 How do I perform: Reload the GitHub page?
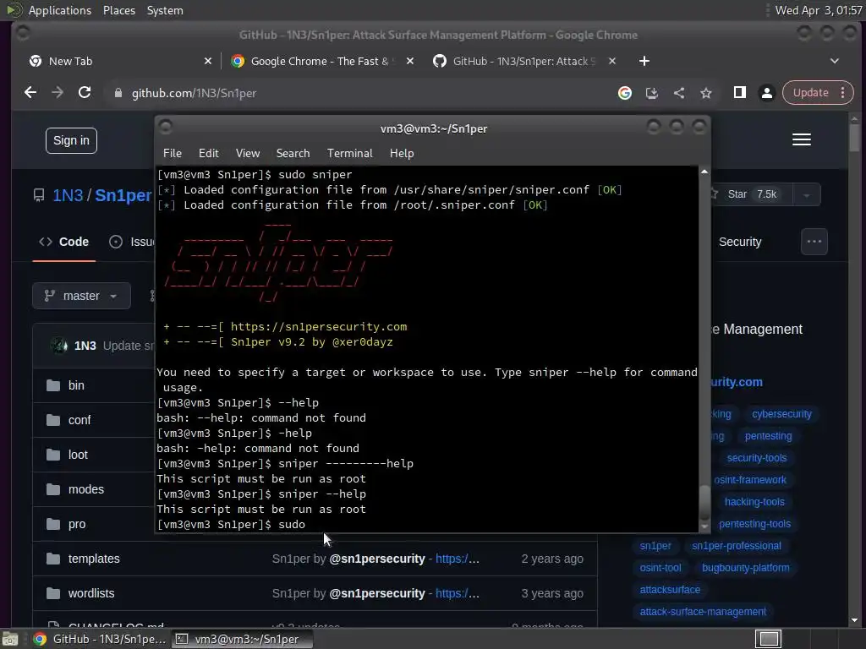85,93
